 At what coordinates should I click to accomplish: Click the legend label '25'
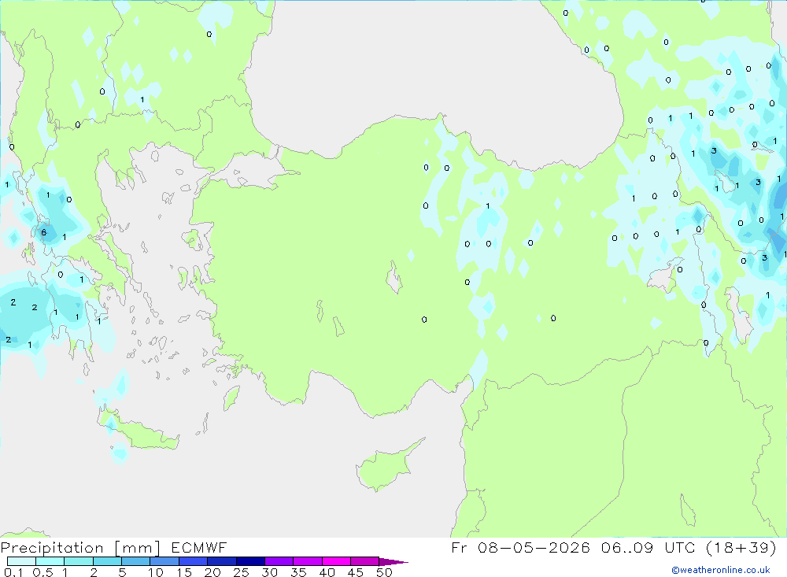coord(242,572)
